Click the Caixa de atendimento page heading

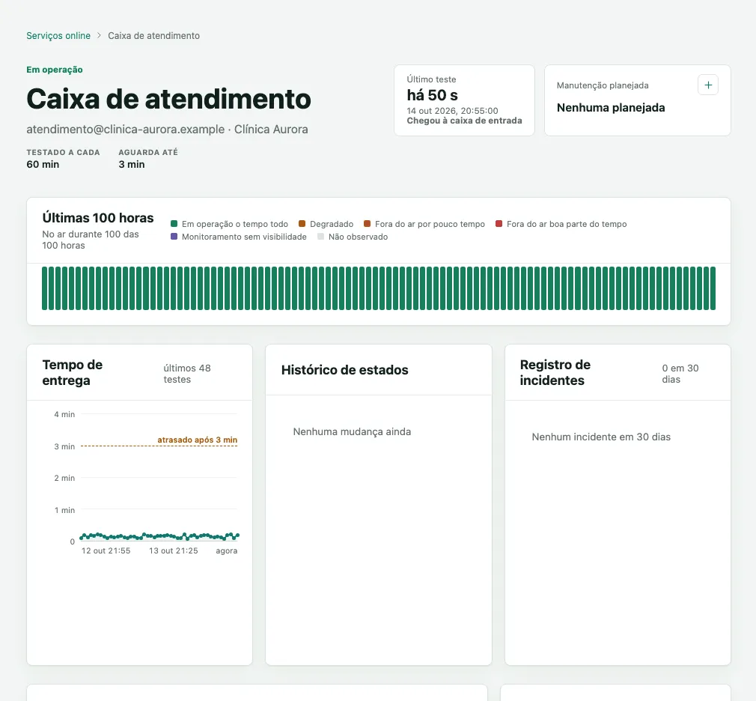click(168, 99)
